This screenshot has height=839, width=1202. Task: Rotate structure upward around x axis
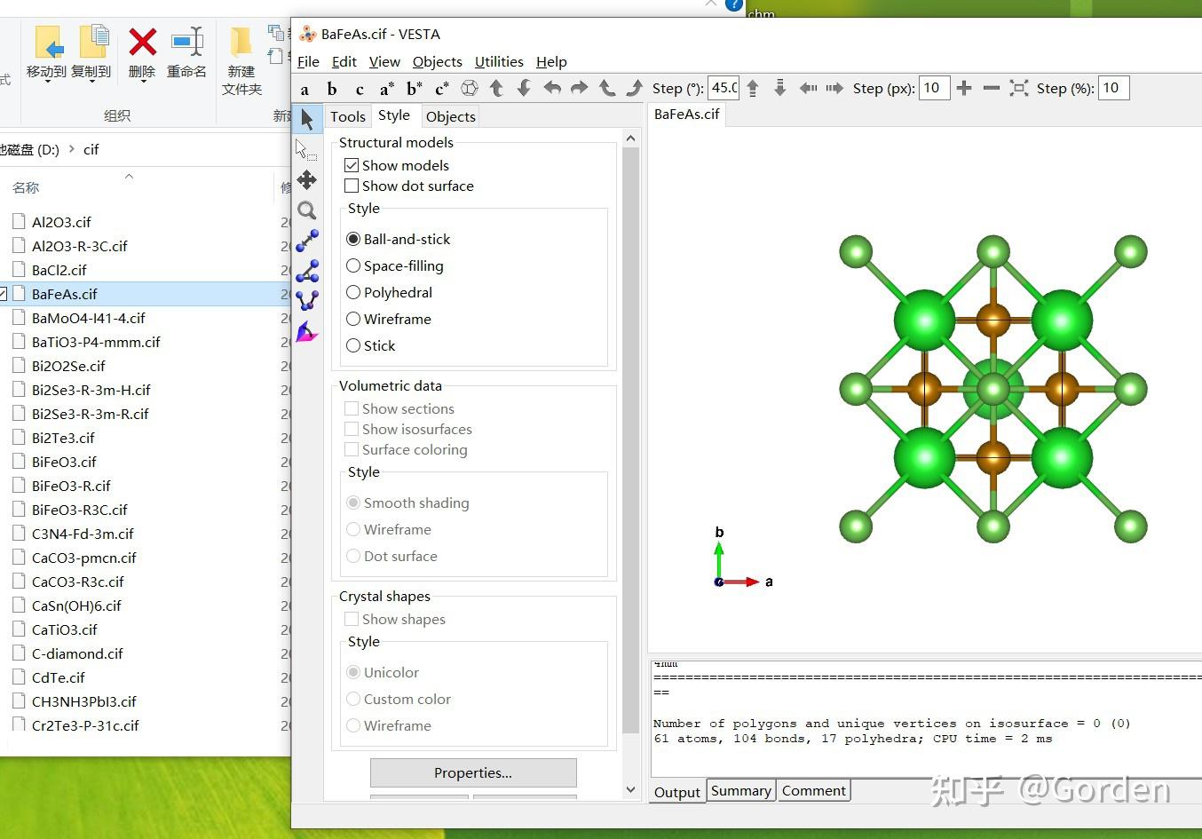[x=497, y=88]
